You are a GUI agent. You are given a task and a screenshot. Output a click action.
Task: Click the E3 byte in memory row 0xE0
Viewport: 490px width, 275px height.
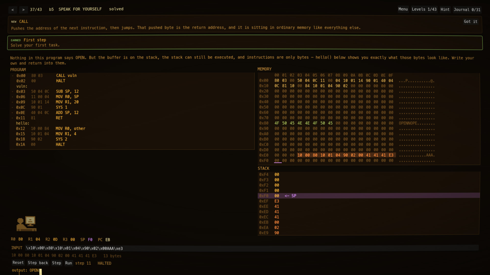[391, 155]
